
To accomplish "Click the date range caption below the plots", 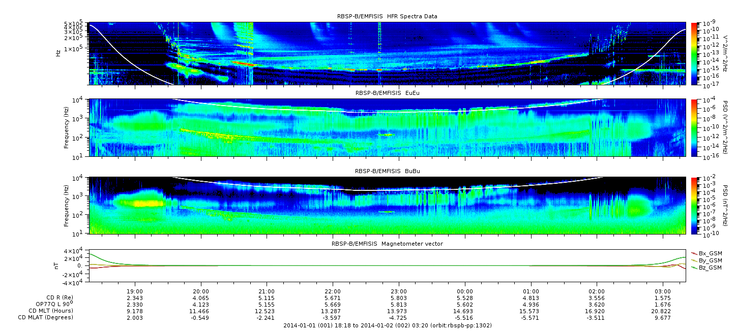I will (x=387, y=325).
